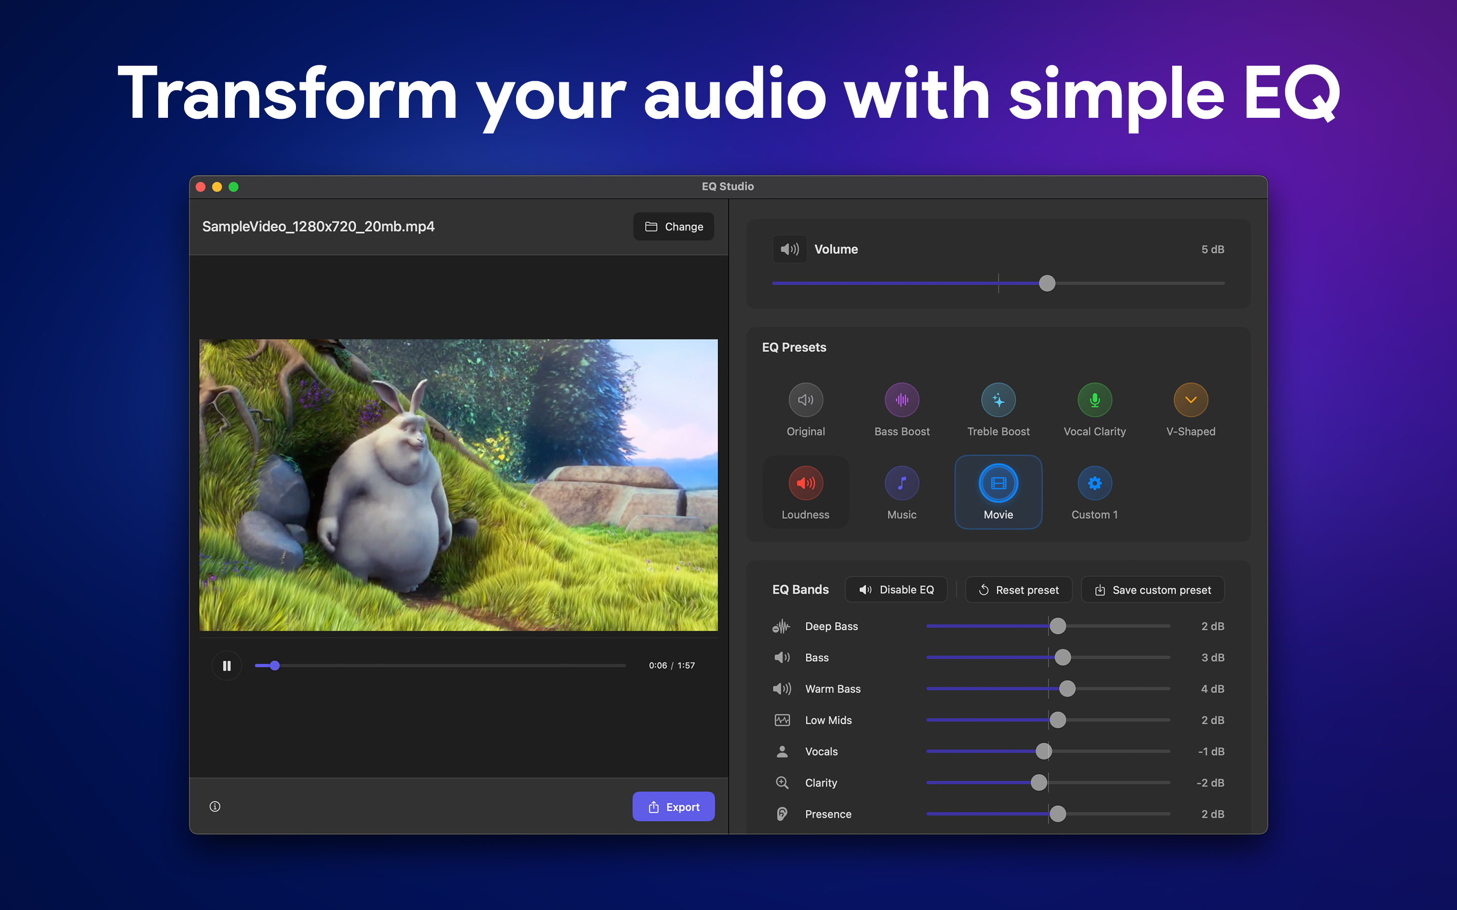Click the SampleVideo_1280x720_20mb.mp4 file name
This screenshot has width=1457, height=910.
[x=319, y=227]
